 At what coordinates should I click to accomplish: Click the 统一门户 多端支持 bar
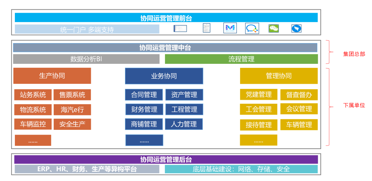[87, 29]
